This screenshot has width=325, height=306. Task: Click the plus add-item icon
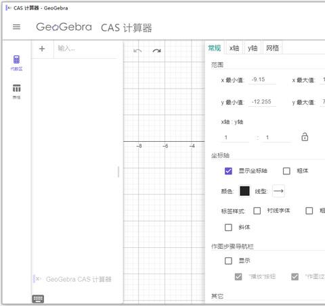point(42,49)
